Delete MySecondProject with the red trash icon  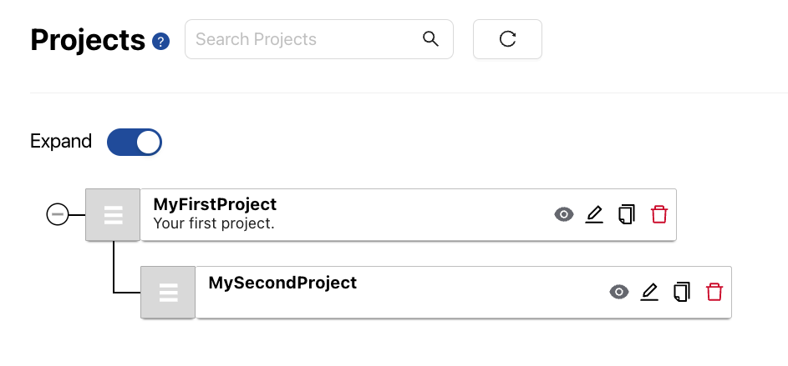pyautogui.click(x=714, y=292)
